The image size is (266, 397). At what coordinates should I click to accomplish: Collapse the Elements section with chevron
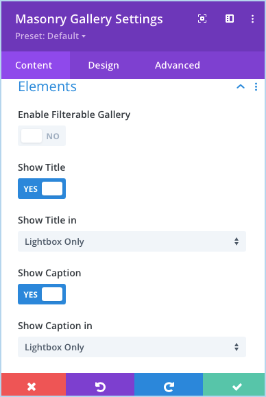tap(241, 87)
